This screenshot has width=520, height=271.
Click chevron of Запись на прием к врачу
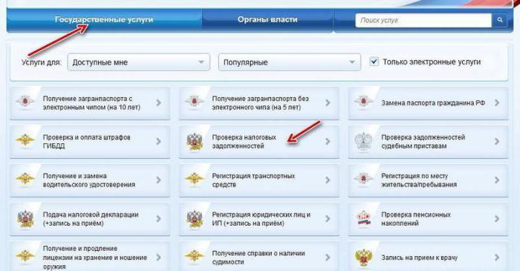(x=497, y=258)
